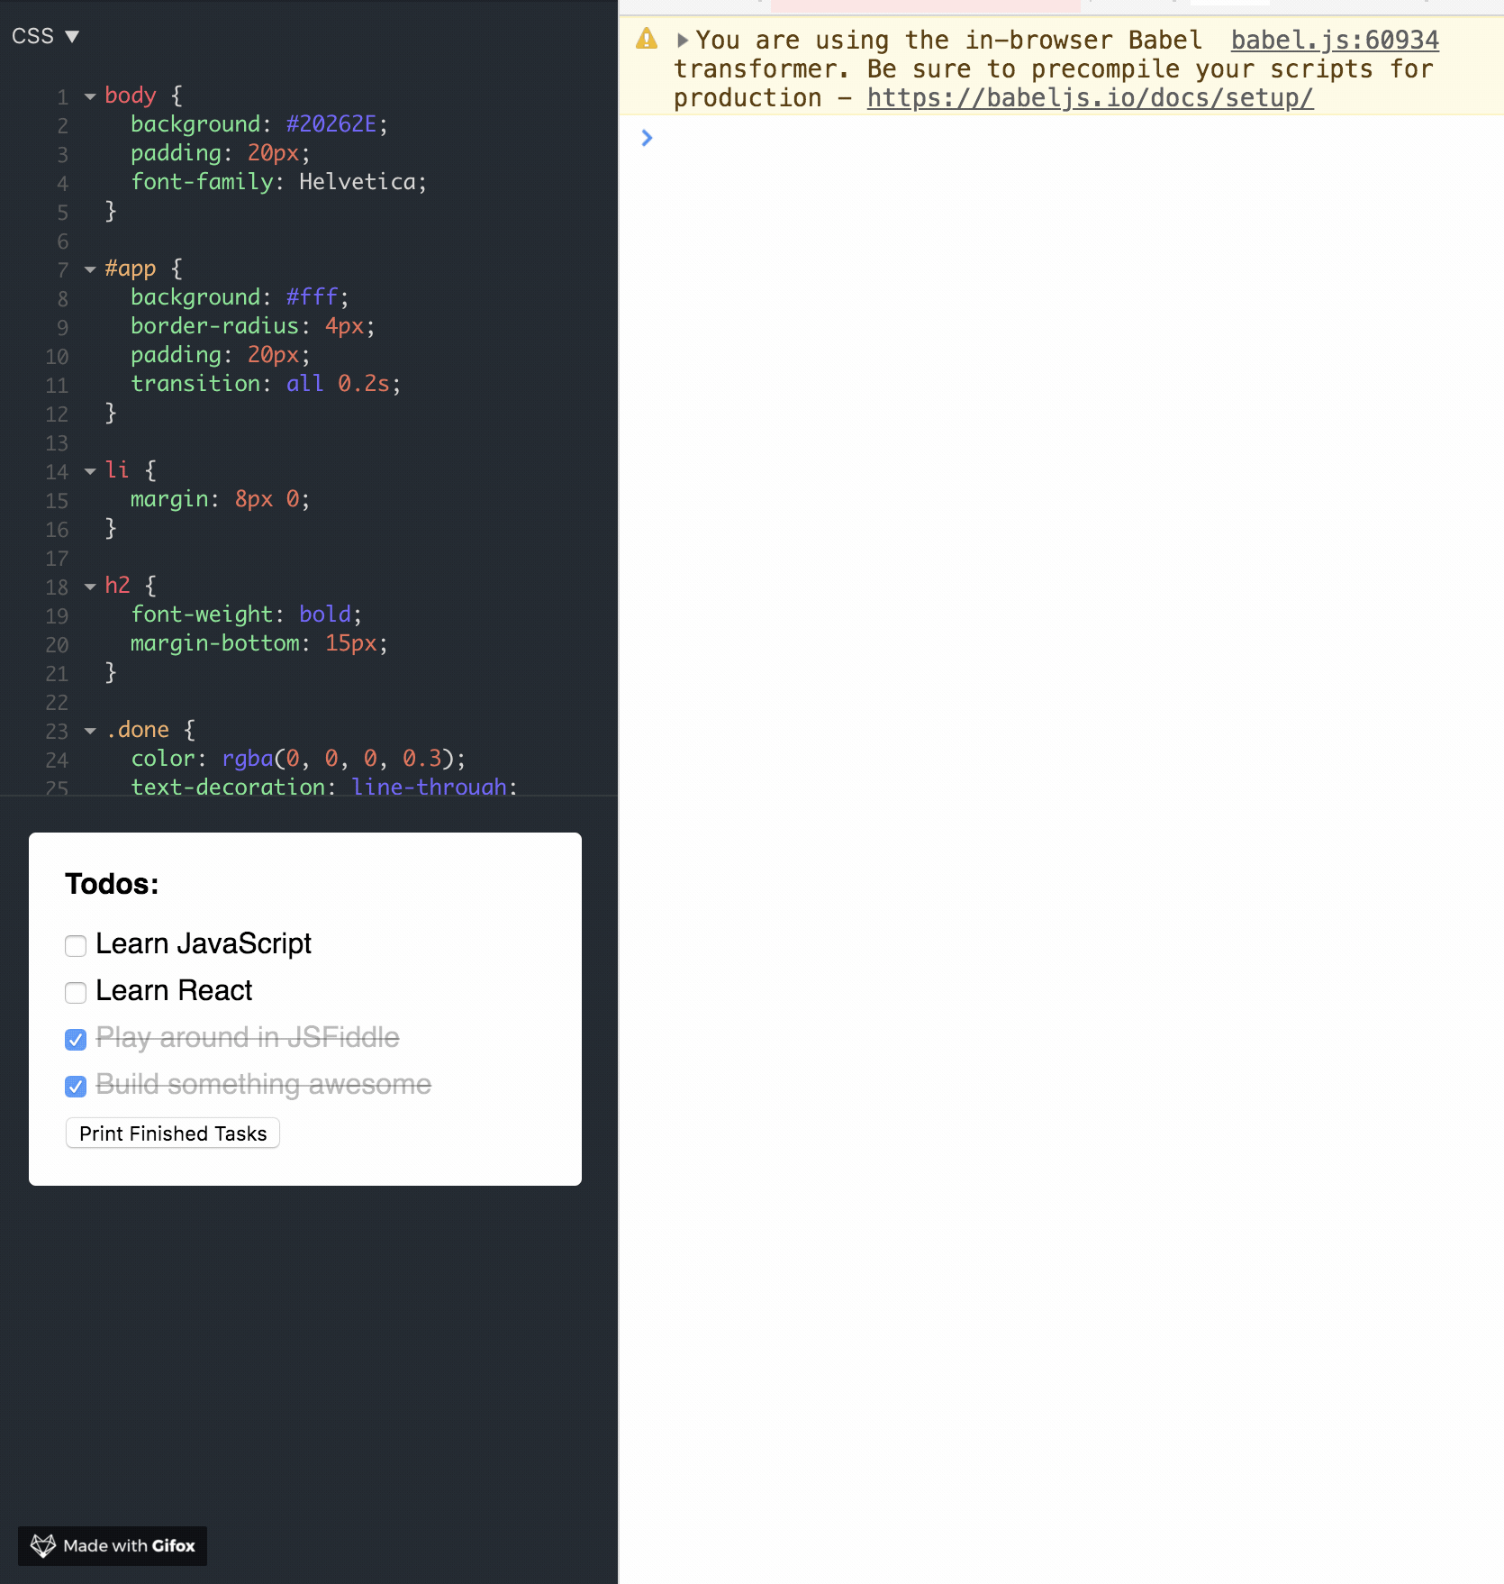
Task: Open the babeljs.io setup documentation link
Action: pyautogui.click(x=1089, y=98)
